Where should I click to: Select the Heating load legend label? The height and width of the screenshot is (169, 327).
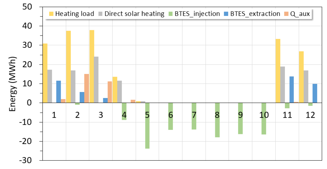pyautogui.click(x=75, y=14)
